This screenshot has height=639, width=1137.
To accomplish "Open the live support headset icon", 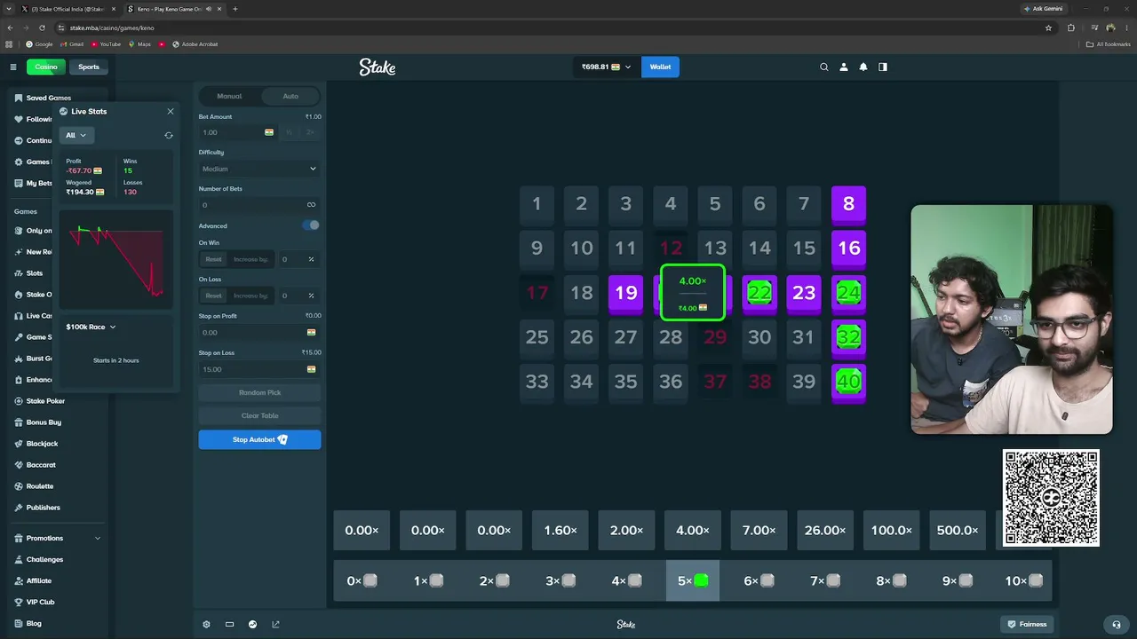I will point(1117,624).
